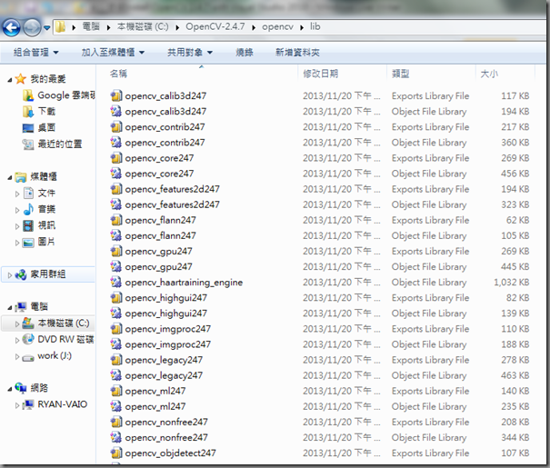Select opencv_gpu247 Exports Library File name
Screen dimensions: 550x468
pyautogui.click(x=158, y=251)
